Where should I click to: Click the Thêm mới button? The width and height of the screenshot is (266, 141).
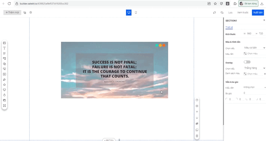[12, 12]
